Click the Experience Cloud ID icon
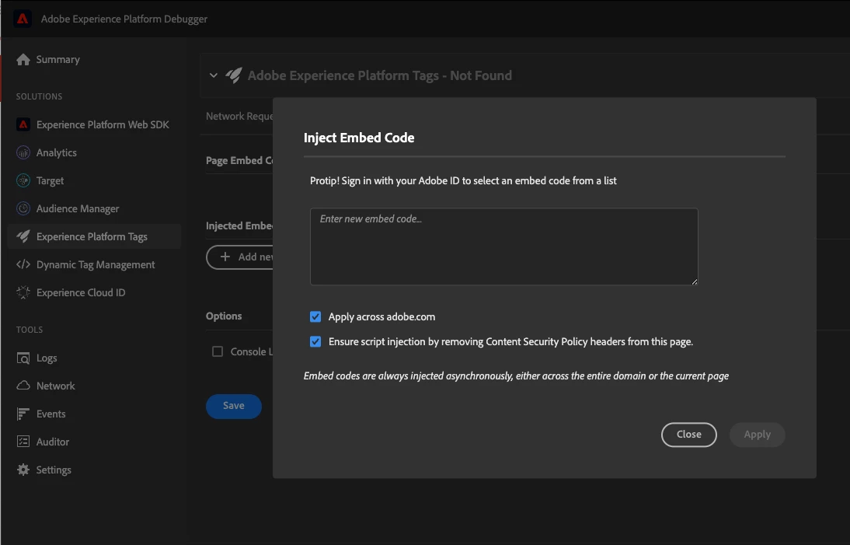Screen dimensions: 850x545 [23, 292]
